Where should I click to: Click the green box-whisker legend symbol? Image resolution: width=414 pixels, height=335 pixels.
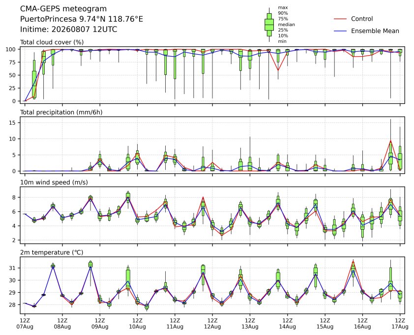[269, 25]
